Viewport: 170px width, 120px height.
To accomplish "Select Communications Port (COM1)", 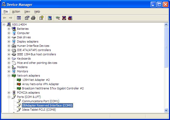I will (x=41, y=101).
